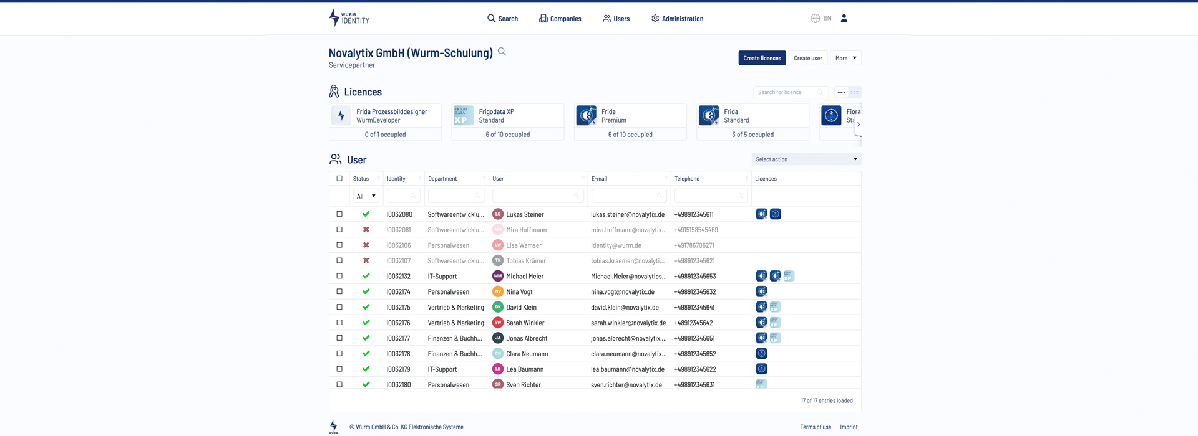Open the Administration menu item
Viewport: 1198px width, 436px height.
pyautogui.click(x=677, y=19)
